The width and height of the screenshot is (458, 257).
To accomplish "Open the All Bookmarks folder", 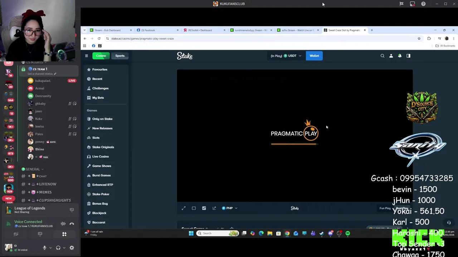I will [x=445, y=46].
